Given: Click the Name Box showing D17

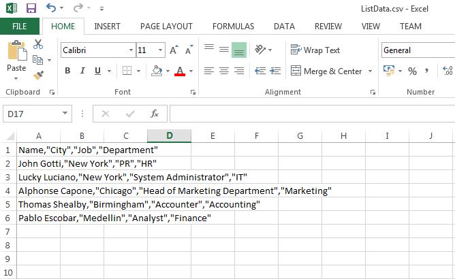Looking at the screenshot, I should click(x=32, y=114).
